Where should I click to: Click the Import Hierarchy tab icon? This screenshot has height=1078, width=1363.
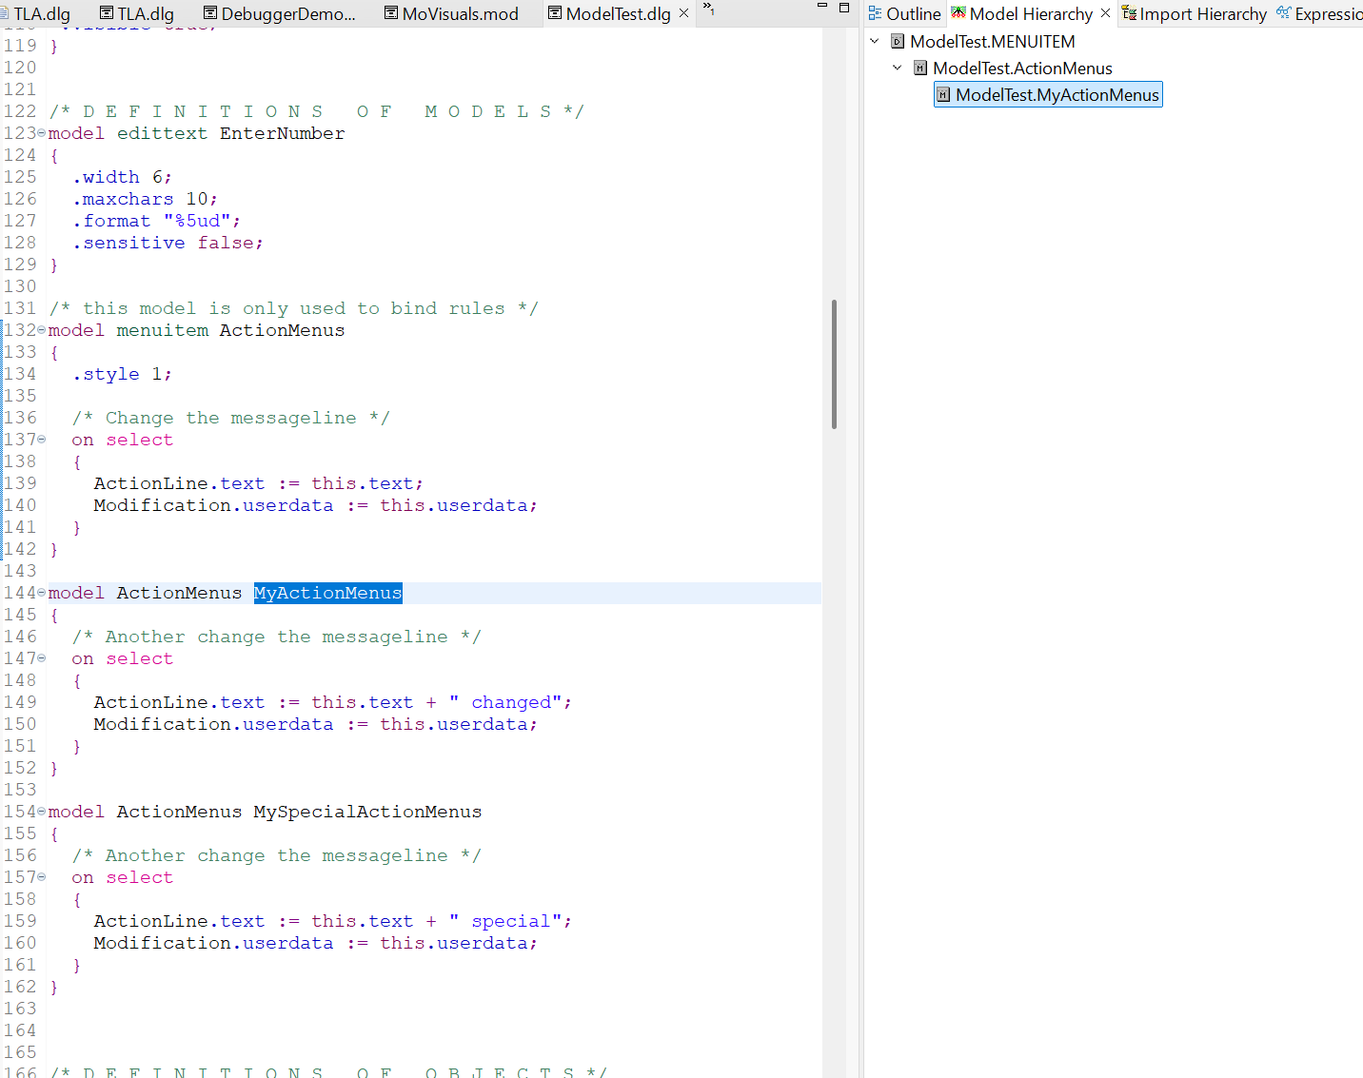click(x=1129, y=13)
